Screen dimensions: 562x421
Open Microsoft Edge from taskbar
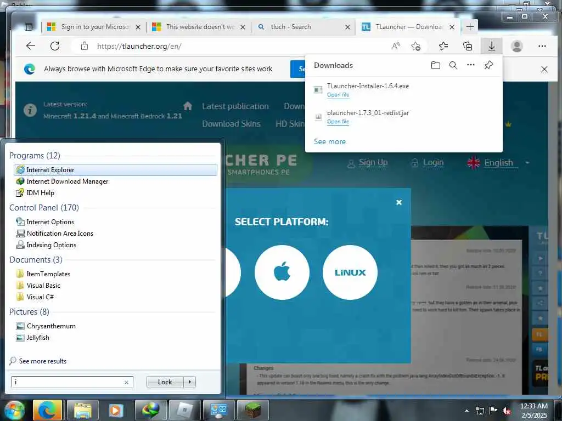click(x=48, y=410)
